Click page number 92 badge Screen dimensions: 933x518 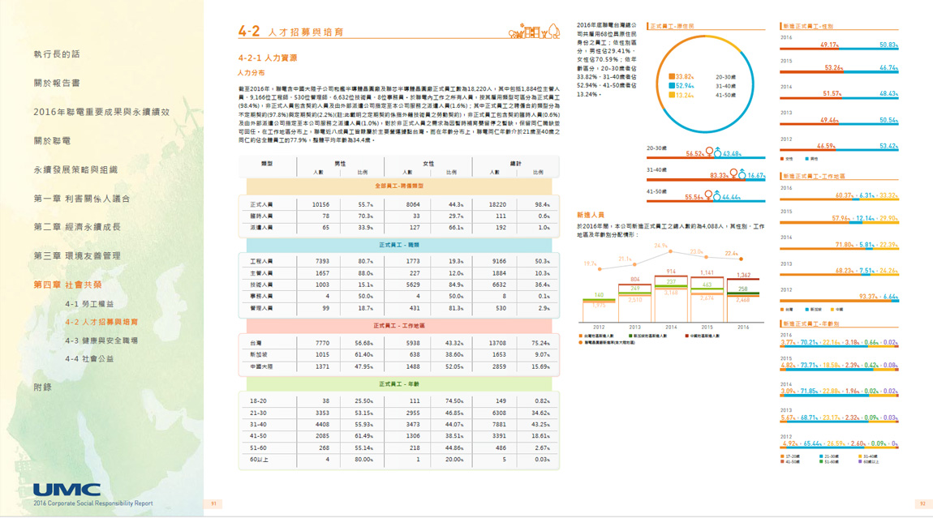pyautogui.click(x=922, y=503)
